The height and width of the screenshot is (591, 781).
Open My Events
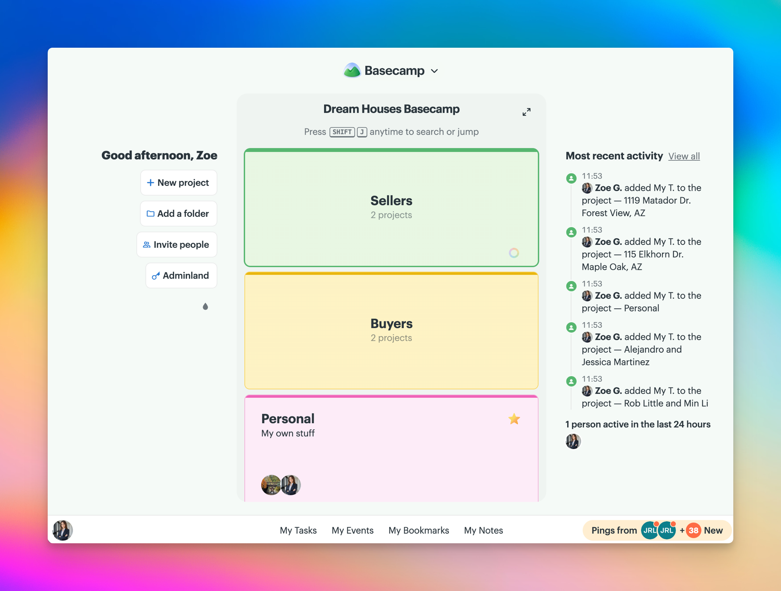352,530
